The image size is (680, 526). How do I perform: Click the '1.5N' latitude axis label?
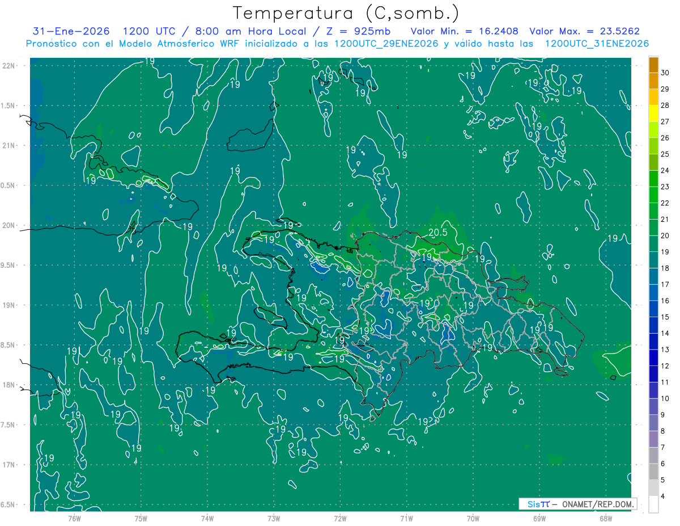[x=8, y=106]
